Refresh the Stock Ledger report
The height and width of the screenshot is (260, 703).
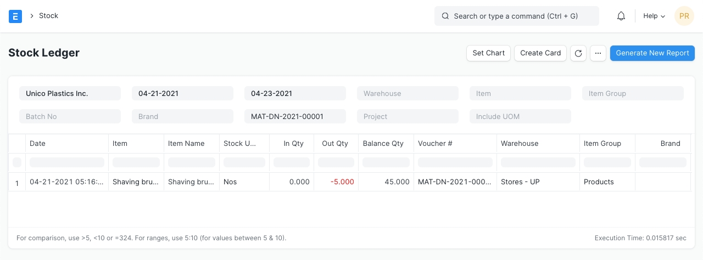coord(578,53)
